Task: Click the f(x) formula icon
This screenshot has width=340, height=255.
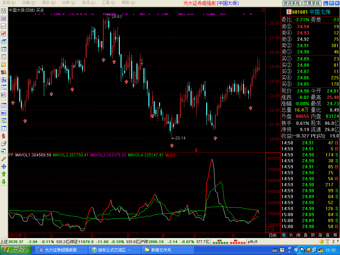Action: click(4, 80)
